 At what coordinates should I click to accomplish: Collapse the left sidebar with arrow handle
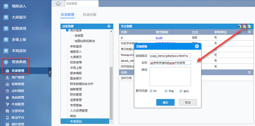pyautogui.click(x=50, y=72)
